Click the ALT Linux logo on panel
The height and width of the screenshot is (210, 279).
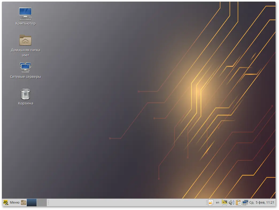pyautogui.click(x=6, y=203)
